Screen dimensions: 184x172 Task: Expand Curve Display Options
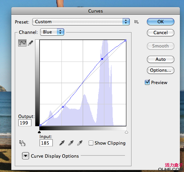pos(25,156)
